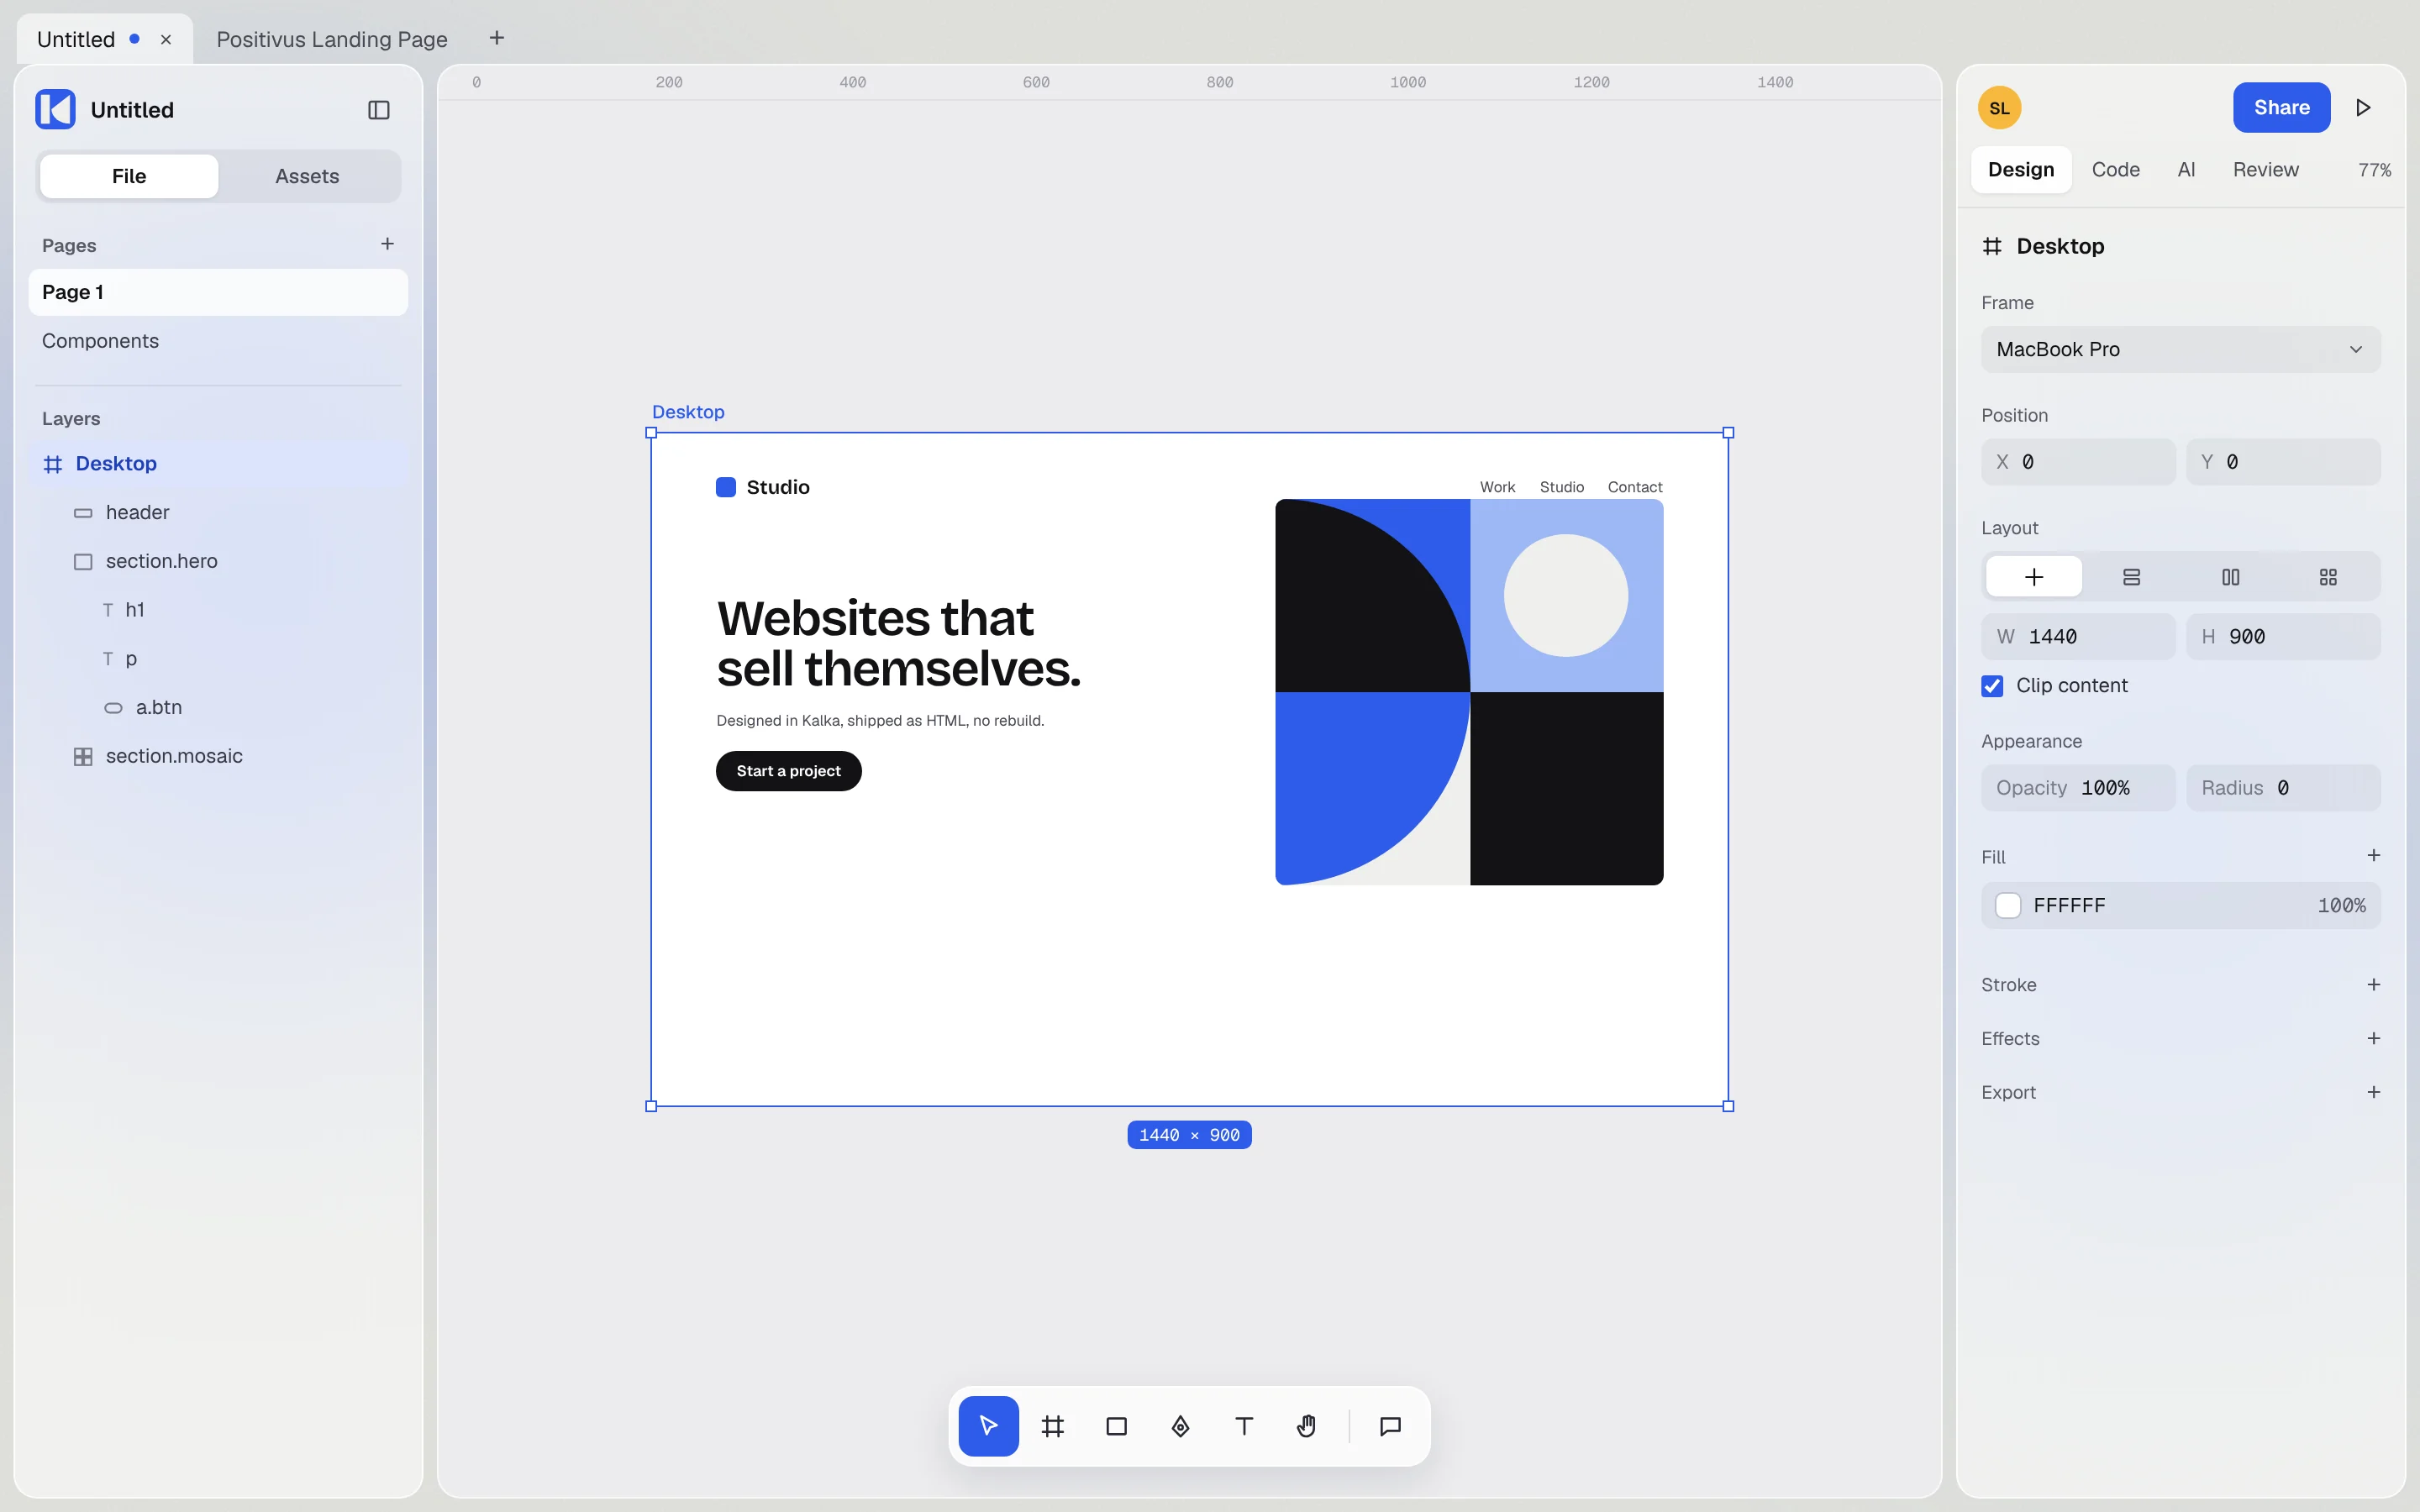Collapse the left sidebar panel icon
Viewport: 2420px width, 1512px height.
[379, 110]
